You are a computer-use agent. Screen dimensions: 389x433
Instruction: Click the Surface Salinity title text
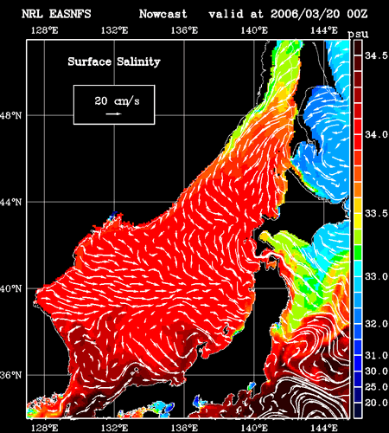tap(114, 61)
